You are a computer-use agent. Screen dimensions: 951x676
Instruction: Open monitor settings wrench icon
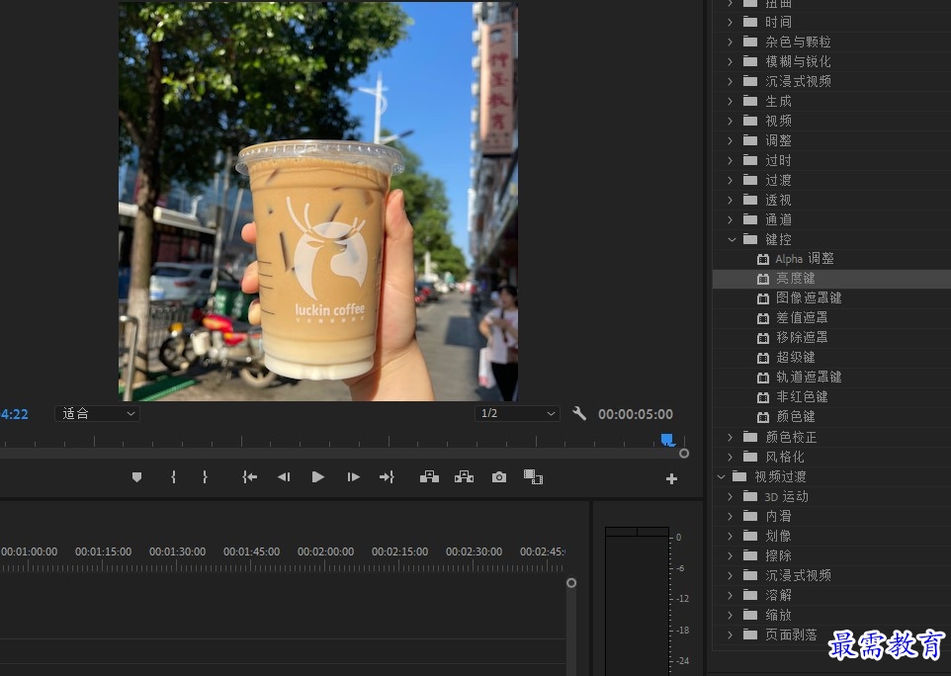pos(579,413)
